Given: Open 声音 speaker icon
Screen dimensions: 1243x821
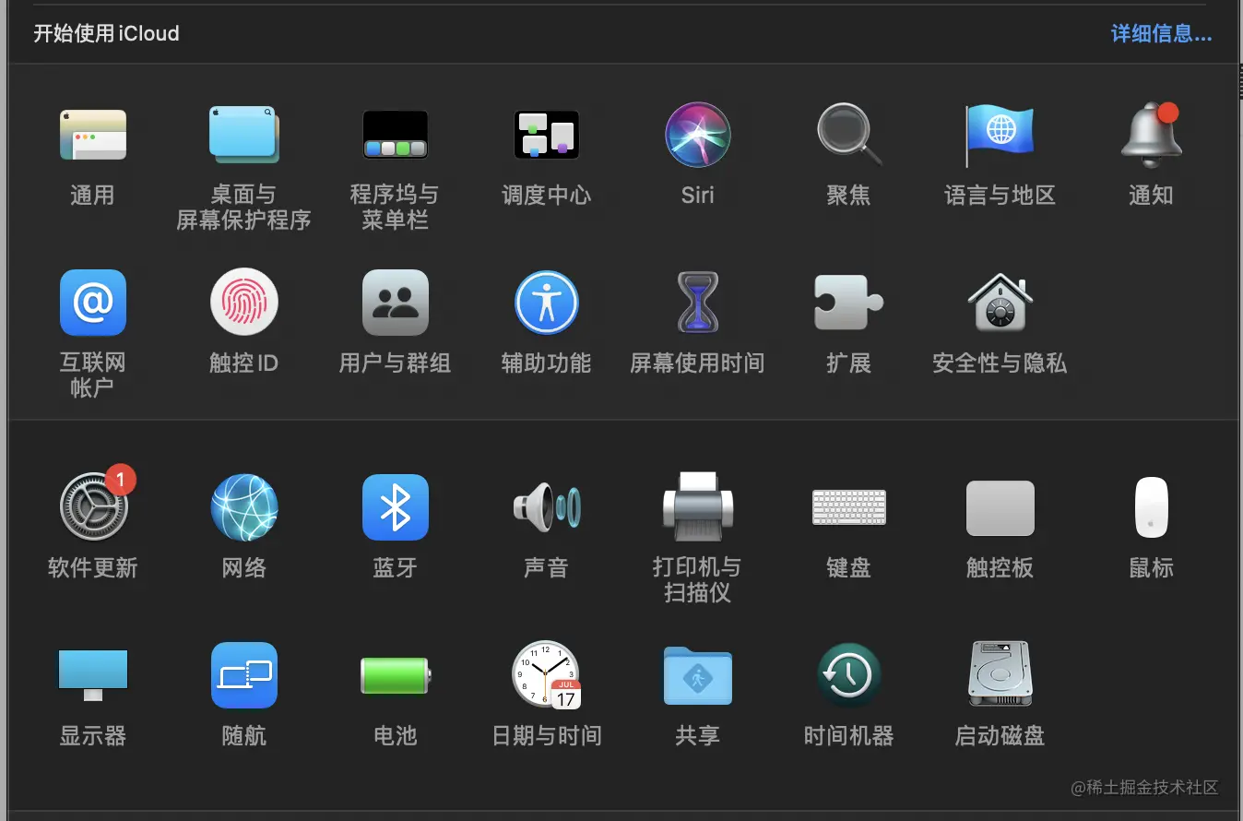Looking at the screenshot, I should click(x=547, y=507).
